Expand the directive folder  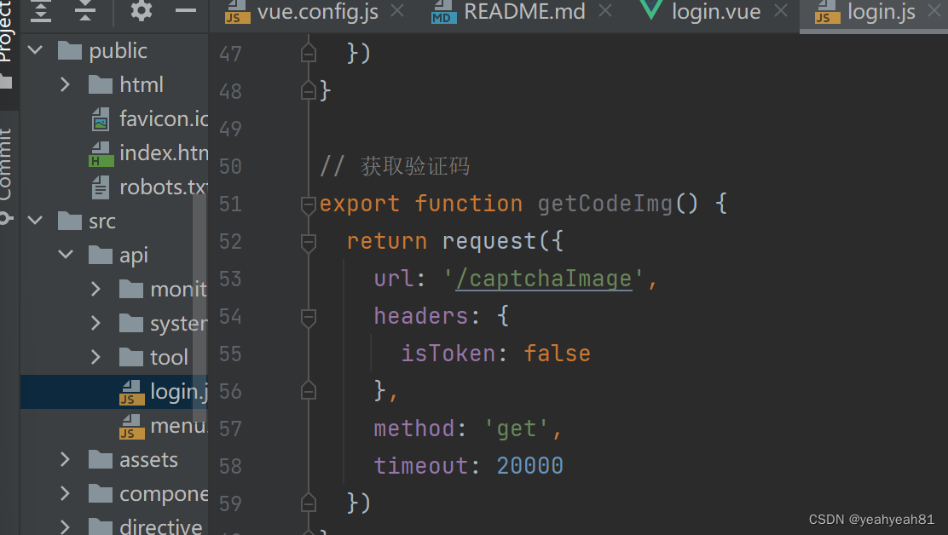(66, 527)
